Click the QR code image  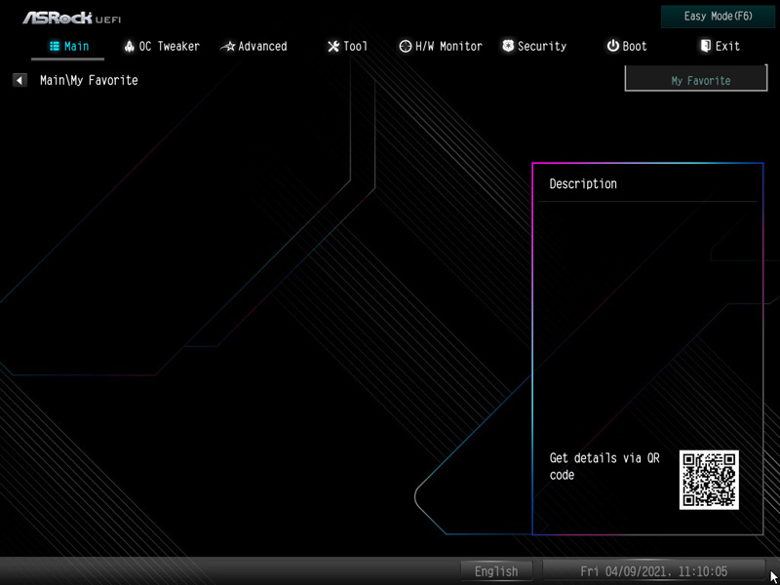709,480
